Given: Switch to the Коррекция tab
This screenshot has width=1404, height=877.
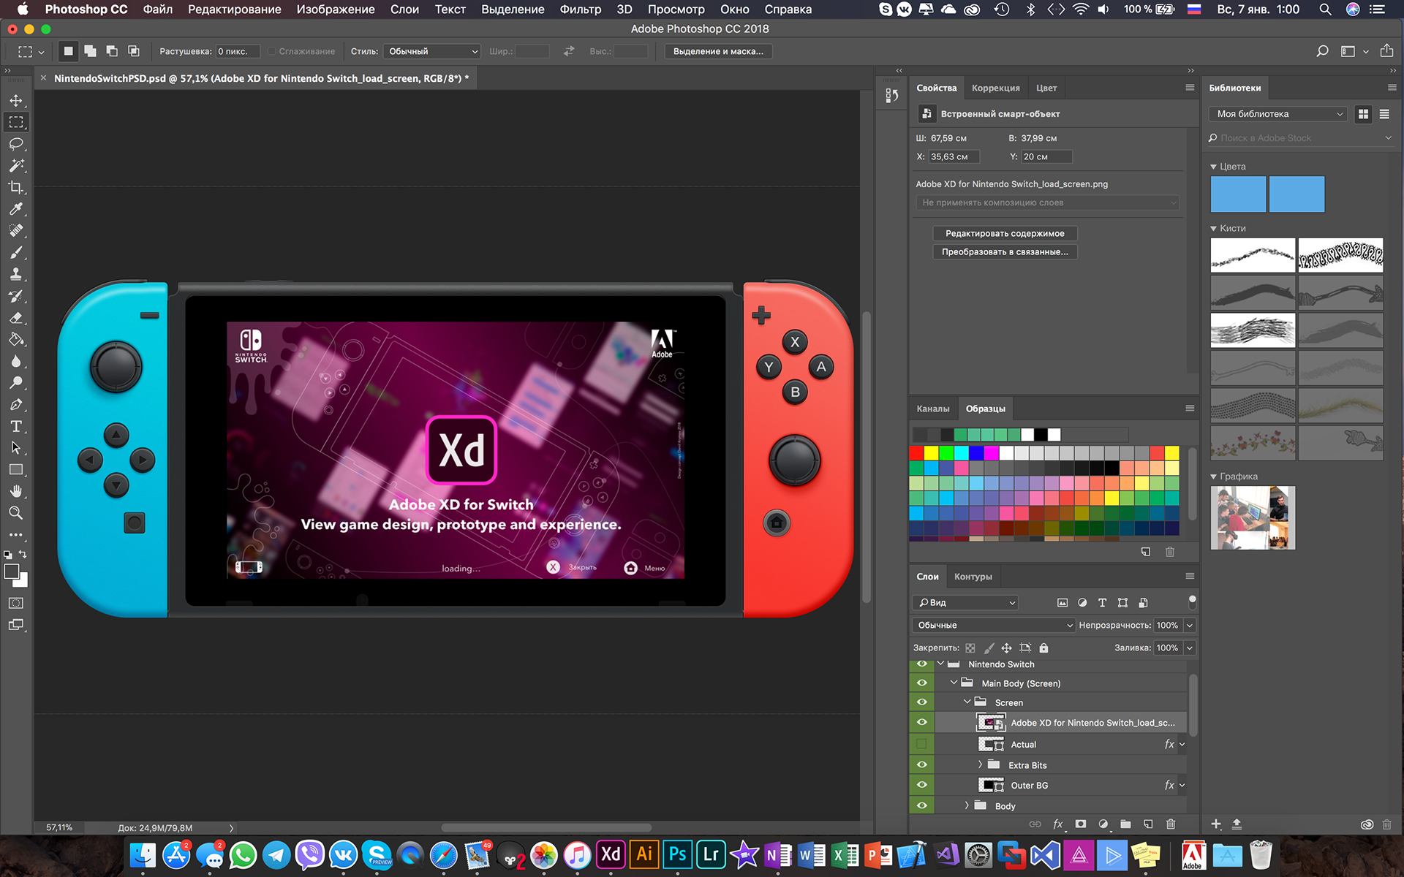Looking at the screenshot, I should (995, 88).
